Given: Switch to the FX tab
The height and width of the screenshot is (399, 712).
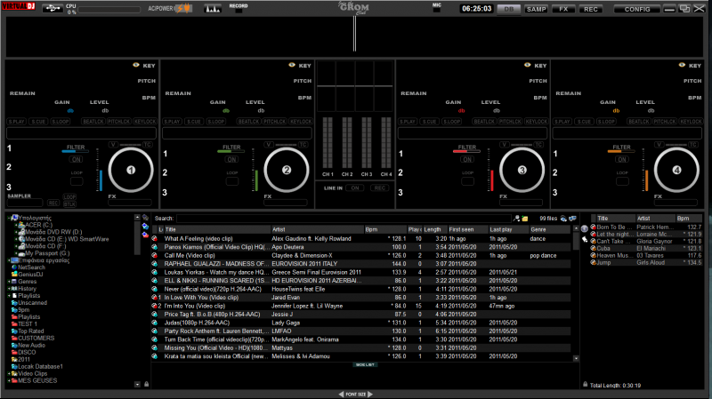Looking at the screenshot, I should (x=563, y=9).
